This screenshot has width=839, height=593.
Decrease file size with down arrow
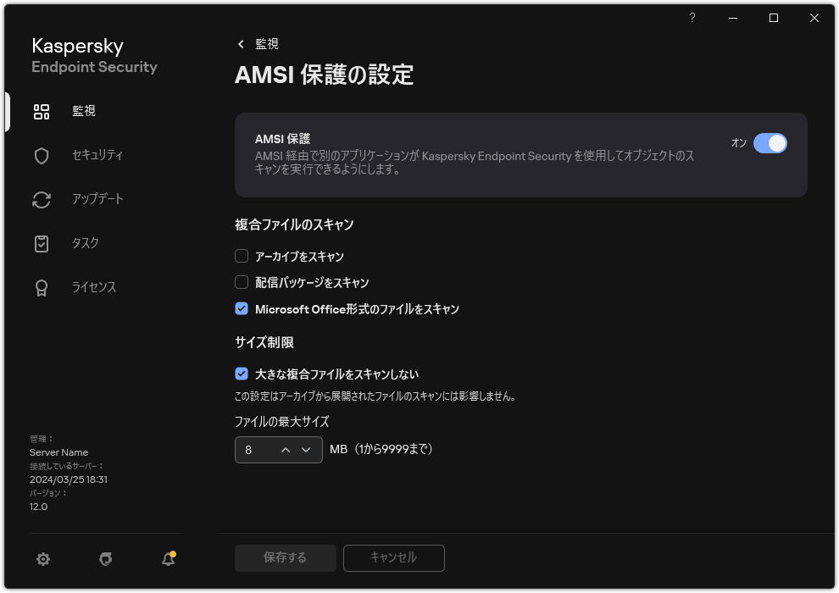click(x=308, y=450)
